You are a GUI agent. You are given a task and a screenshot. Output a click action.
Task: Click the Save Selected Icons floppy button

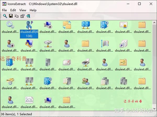[x=11, y=16]
